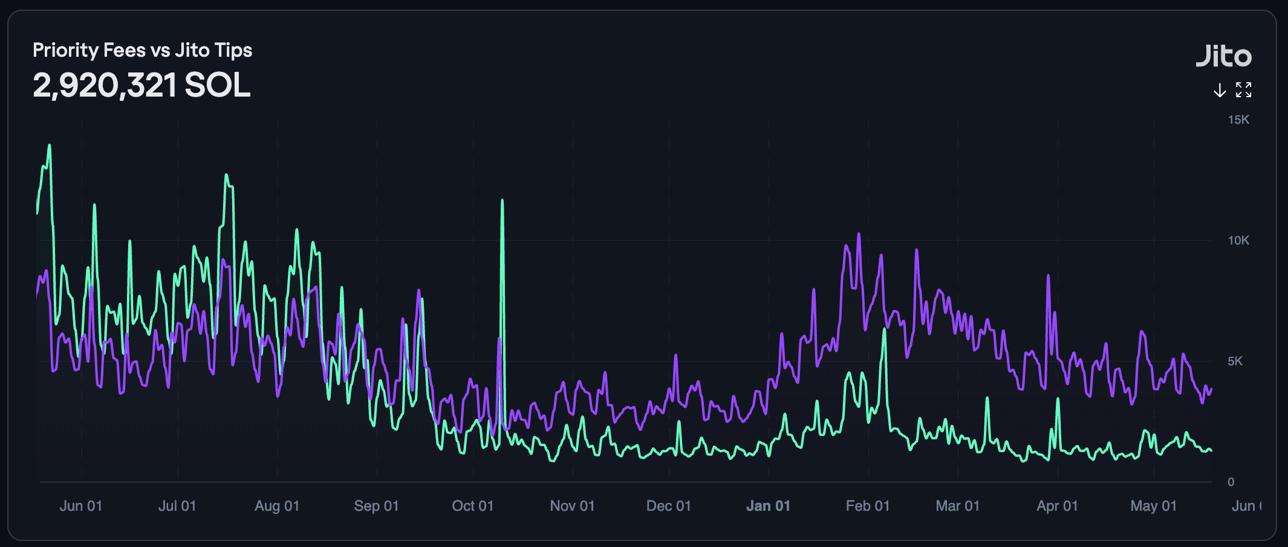The height and width of the screenshot is (547, 1288).
Task: Click the '15K' y-axis label
Action: coord(1238,120)
